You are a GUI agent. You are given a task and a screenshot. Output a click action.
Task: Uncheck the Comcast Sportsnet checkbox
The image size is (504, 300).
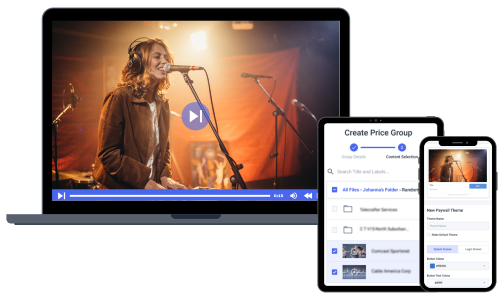click(335, 251)
